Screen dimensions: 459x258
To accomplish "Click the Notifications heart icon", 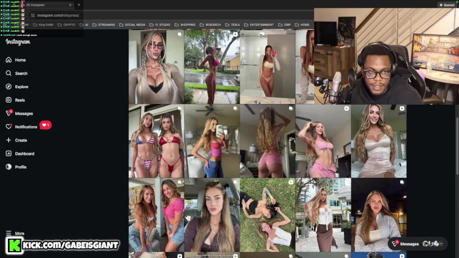I will coord(9,127).
